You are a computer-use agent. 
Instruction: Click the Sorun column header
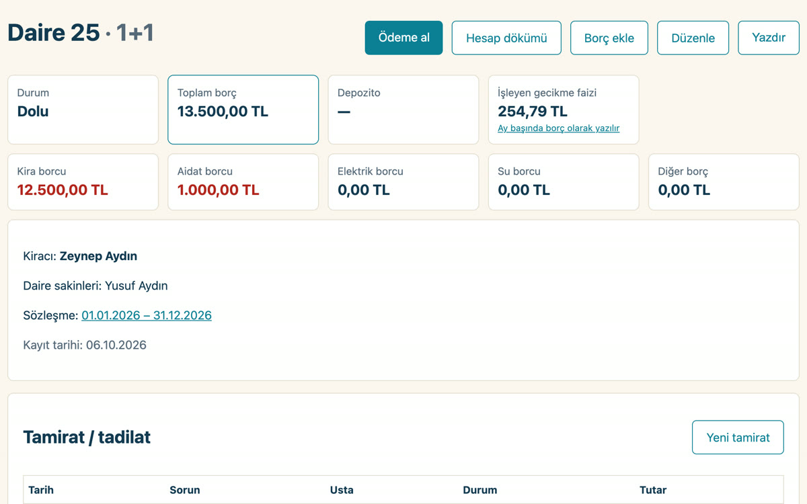click(185, 490)
